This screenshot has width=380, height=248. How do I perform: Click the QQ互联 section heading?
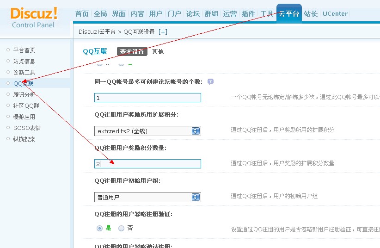(95, 51)
